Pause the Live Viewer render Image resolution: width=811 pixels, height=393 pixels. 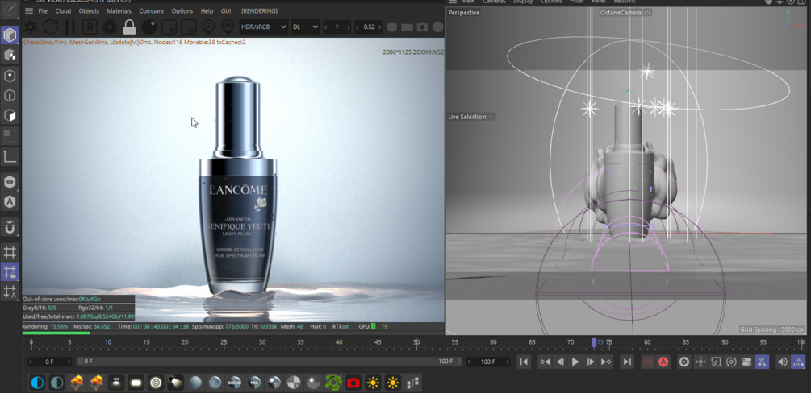click(x=70, y=27)
